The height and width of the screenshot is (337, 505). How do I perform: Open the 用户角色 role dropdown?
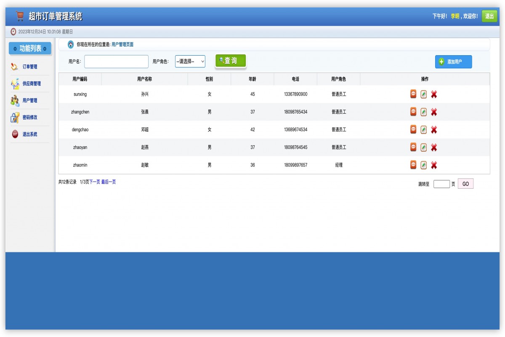[190, 62]
